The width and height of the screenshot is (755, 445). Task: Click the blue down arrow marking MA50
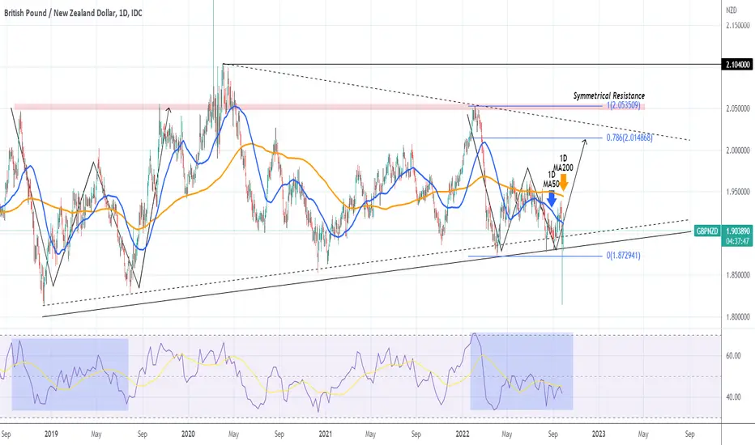[552, 199]
